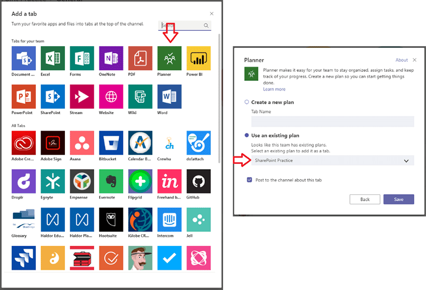Open the Adobe Creative Cloud tile
Screen dimensions: 426x290
(23, 143)
